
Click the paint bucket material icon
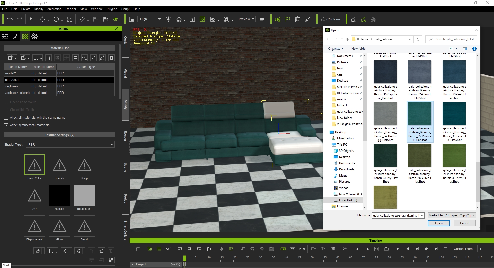point(102,58)
